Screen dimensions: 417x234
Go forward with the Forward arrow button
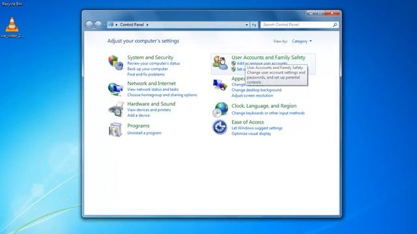click(x=98, y=25)
